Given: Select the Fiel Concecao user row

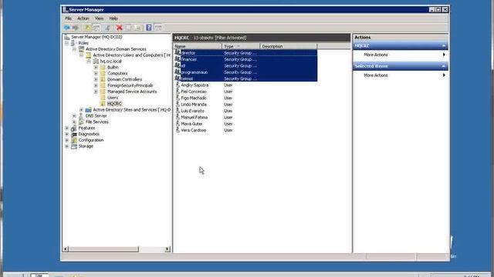Looking at the screenshot, I should [245, 92].
